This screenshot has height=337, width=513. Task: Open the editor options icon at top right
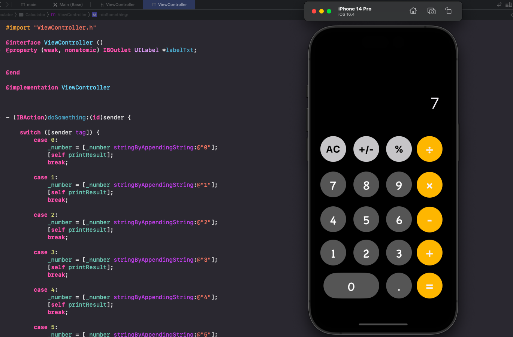point(509,4)
